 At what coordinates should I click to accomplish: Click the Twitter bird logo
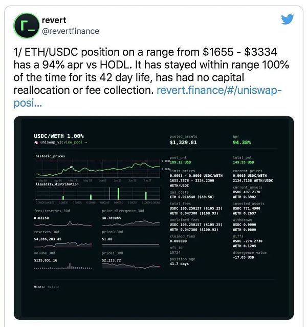pyautogui.click(x=288, y=19)
